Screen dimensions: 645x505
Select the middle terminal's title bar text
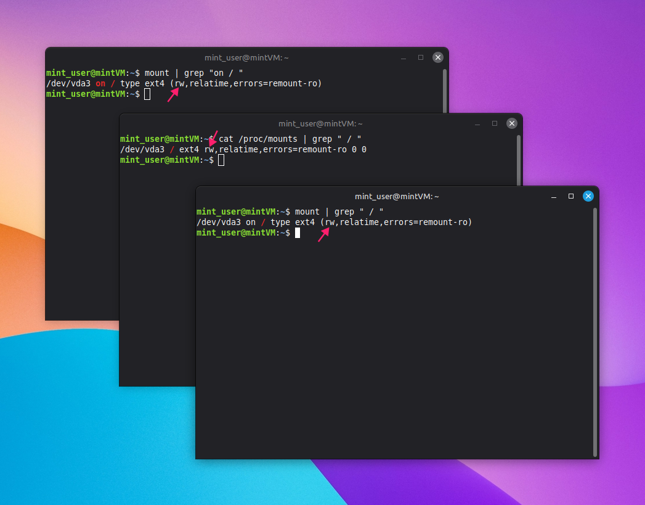pyautogui.click(x=320, y=124)
